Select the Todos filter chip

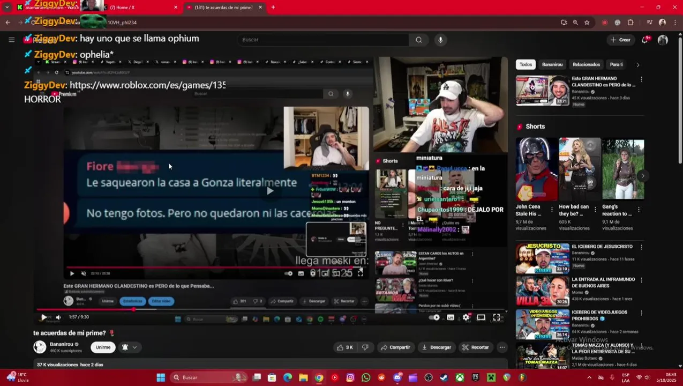pos(526,64)
